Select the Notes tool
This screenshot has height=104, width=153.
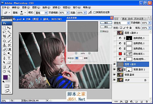pyautogui.click(x=4, y=67)
